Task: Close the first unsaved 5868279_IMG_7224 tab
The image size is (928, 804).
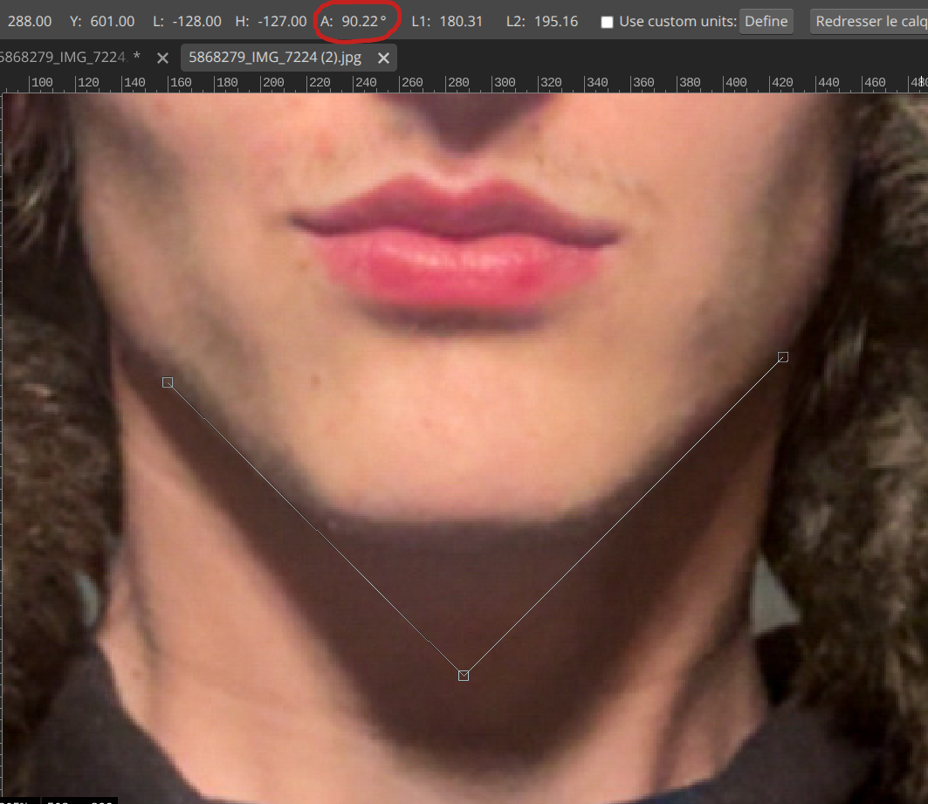Action: 162,58
